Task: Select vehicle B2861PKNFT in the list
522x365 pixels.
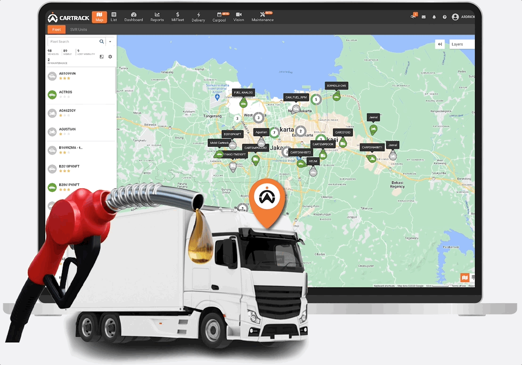Action: click(x=81, y=188)
